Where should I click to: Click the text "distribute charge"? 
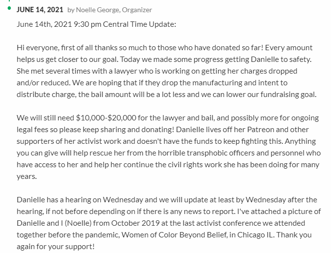tap(44, 94)
